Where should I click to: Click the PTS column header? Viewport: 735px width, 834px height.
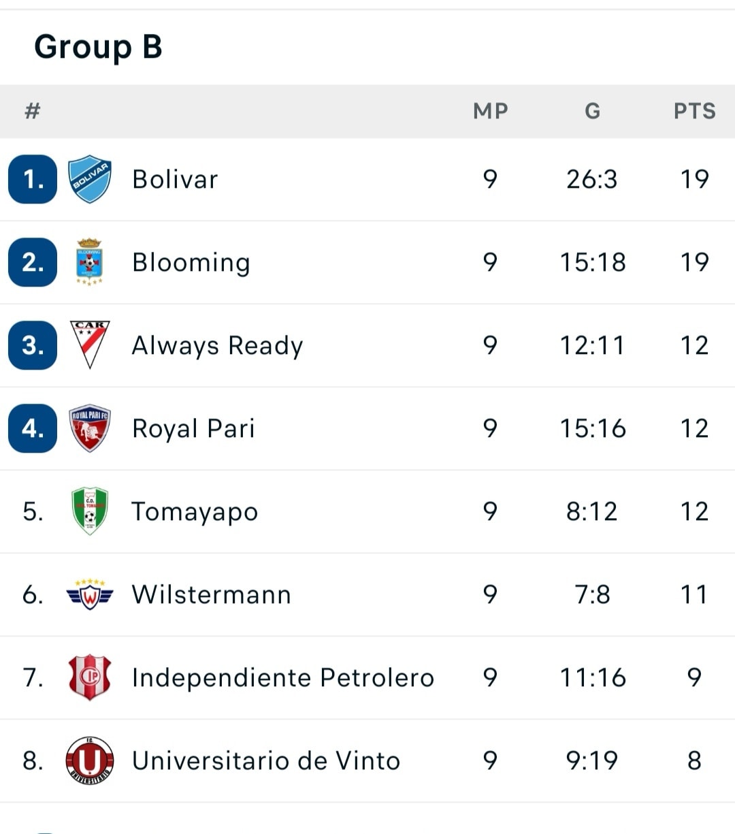694,111
